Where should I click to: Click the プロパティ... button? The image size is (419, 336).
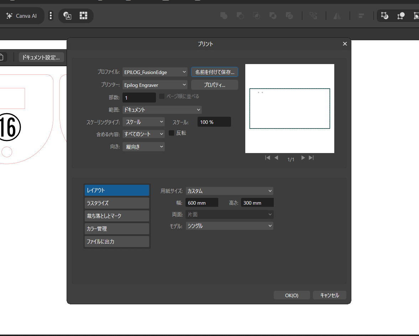point(214,85)
